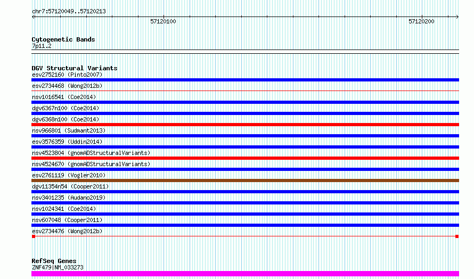Open variant esv2734468 (Wong2012b) label
Screen dimensions: 474x279
(x=67, y=86)
